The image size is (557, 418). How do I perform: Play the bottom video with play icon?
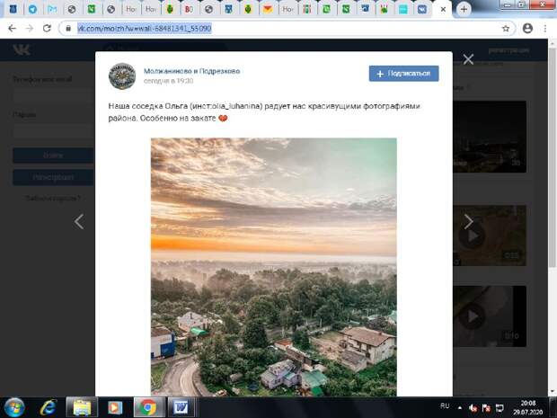click(472, 316)
